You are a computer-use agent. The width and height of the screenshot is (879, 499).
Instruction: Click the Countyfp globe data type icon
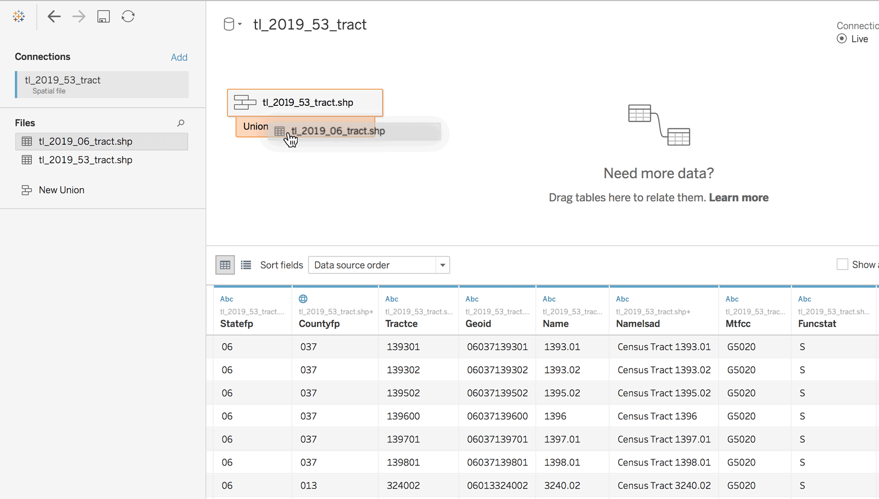[x=303, y=299]
